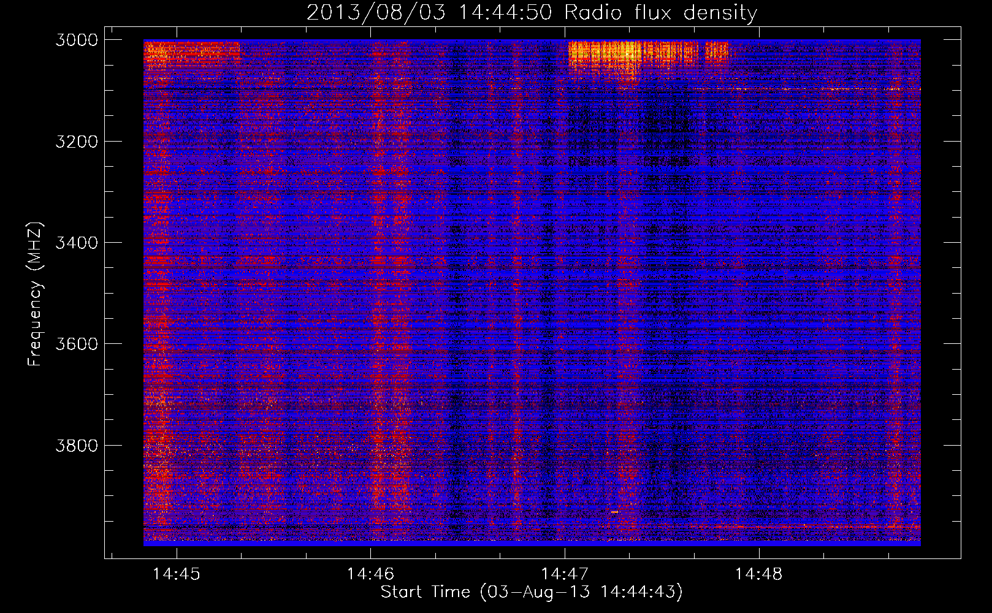Click the '14:47' time axis label

click(x=565, y=574)
